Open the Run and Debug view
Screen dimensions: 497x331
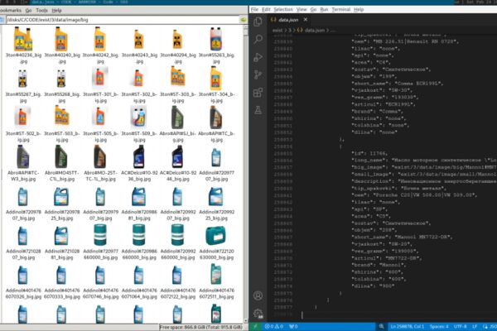click(258, 57)
